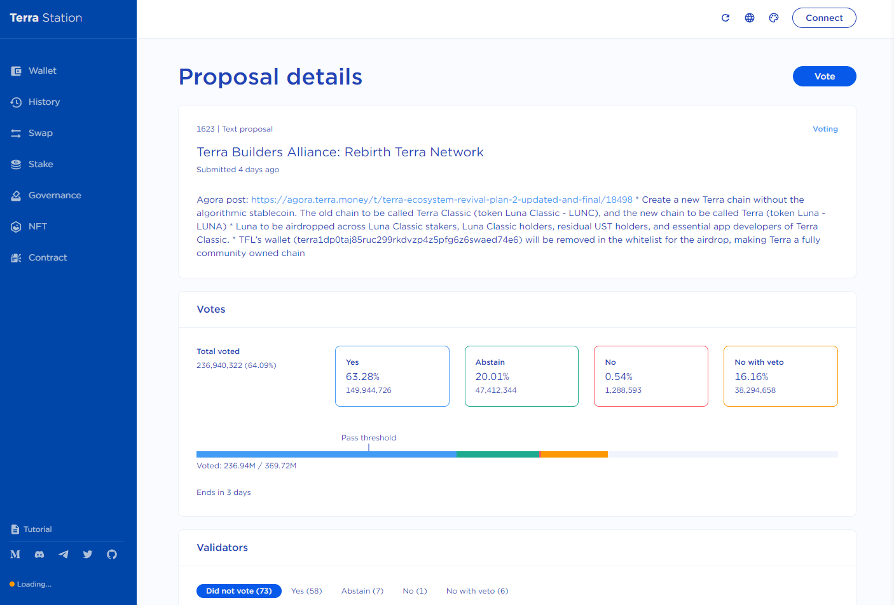The width and height of the screenshot is (894, 605).
Task: Select the No (1) validators tab
Action: click(415, 591)
